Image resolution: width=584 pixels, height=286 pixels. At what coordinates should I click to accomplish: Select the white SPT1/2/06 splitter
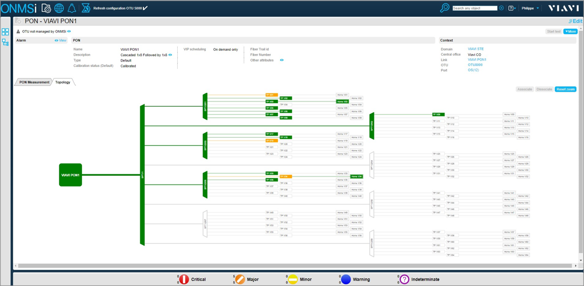point(371,205)
